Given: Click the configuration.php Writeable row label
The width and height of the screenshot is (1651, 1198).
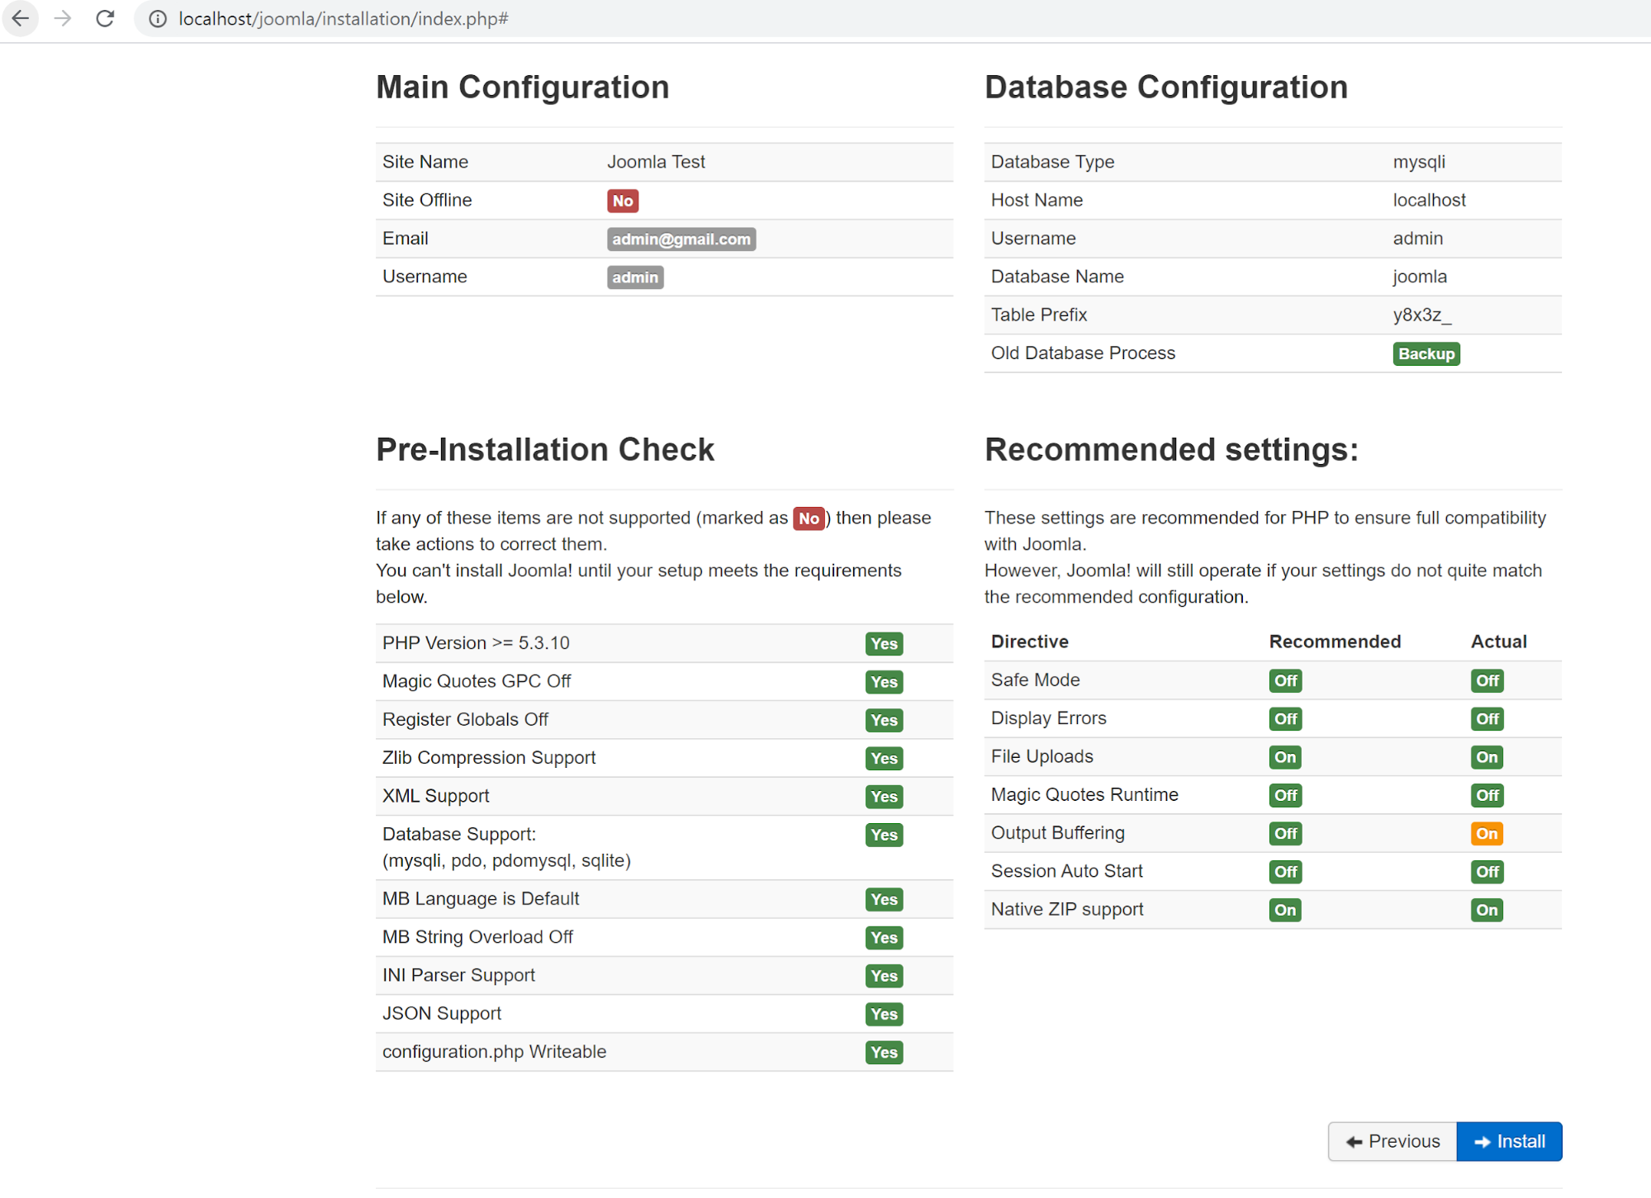Looking at the screenshot, I should 494,1052.
